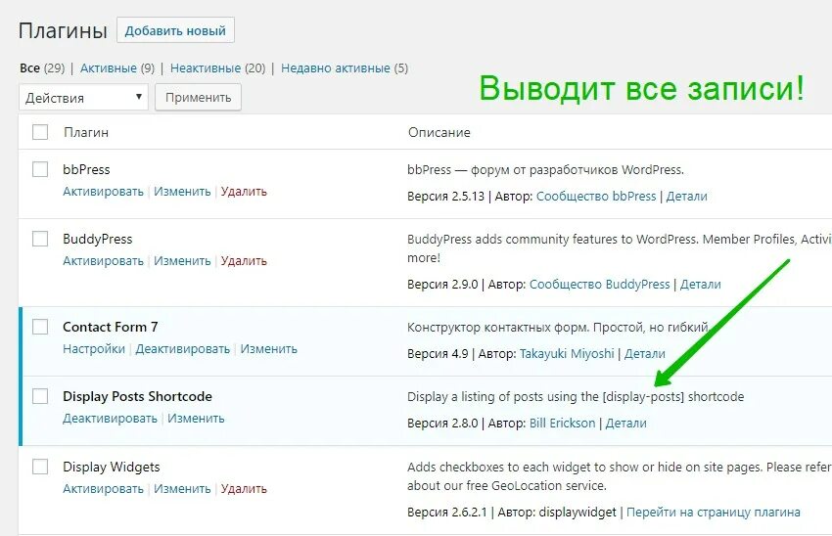Click the "Contact Form 7" plugin name
This screenshot has height=536, width=832.
tap(111, 327)
